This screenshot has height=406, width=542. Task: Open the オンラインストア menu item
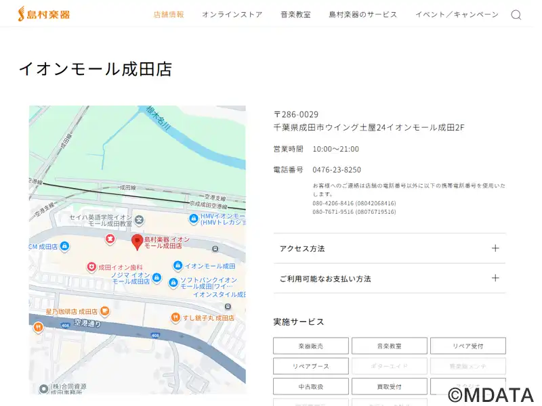232,14
